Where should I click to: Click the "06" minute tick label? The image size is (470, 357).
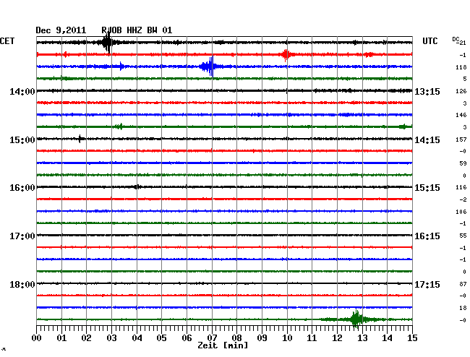click(187, 338)
